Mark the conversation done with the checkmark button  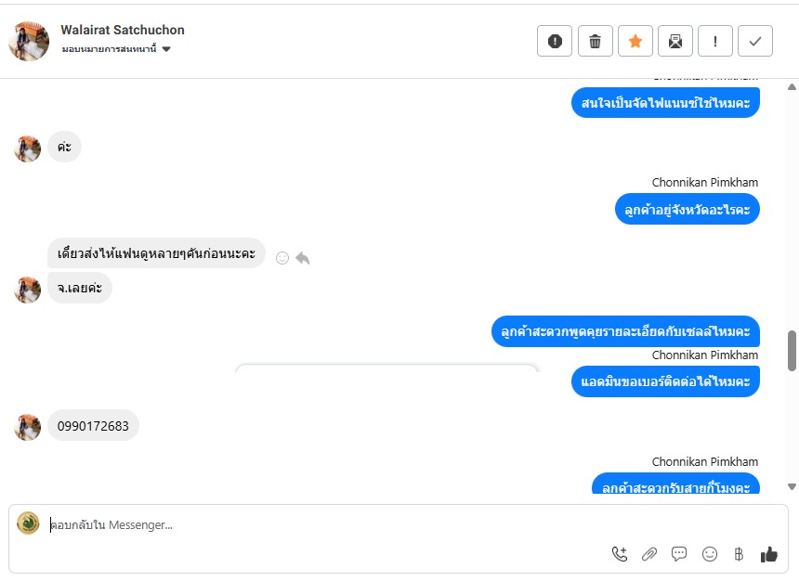pyautogui.click(x=755, y=41)
